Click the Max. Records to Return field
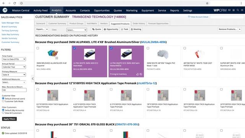This screenshot has width=245, height=138. tap(14, 90)
